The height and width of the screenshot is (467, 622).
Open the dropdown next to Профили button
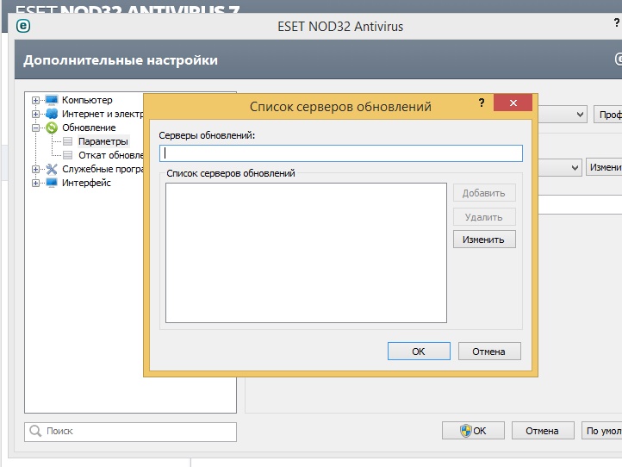(580, 115)
